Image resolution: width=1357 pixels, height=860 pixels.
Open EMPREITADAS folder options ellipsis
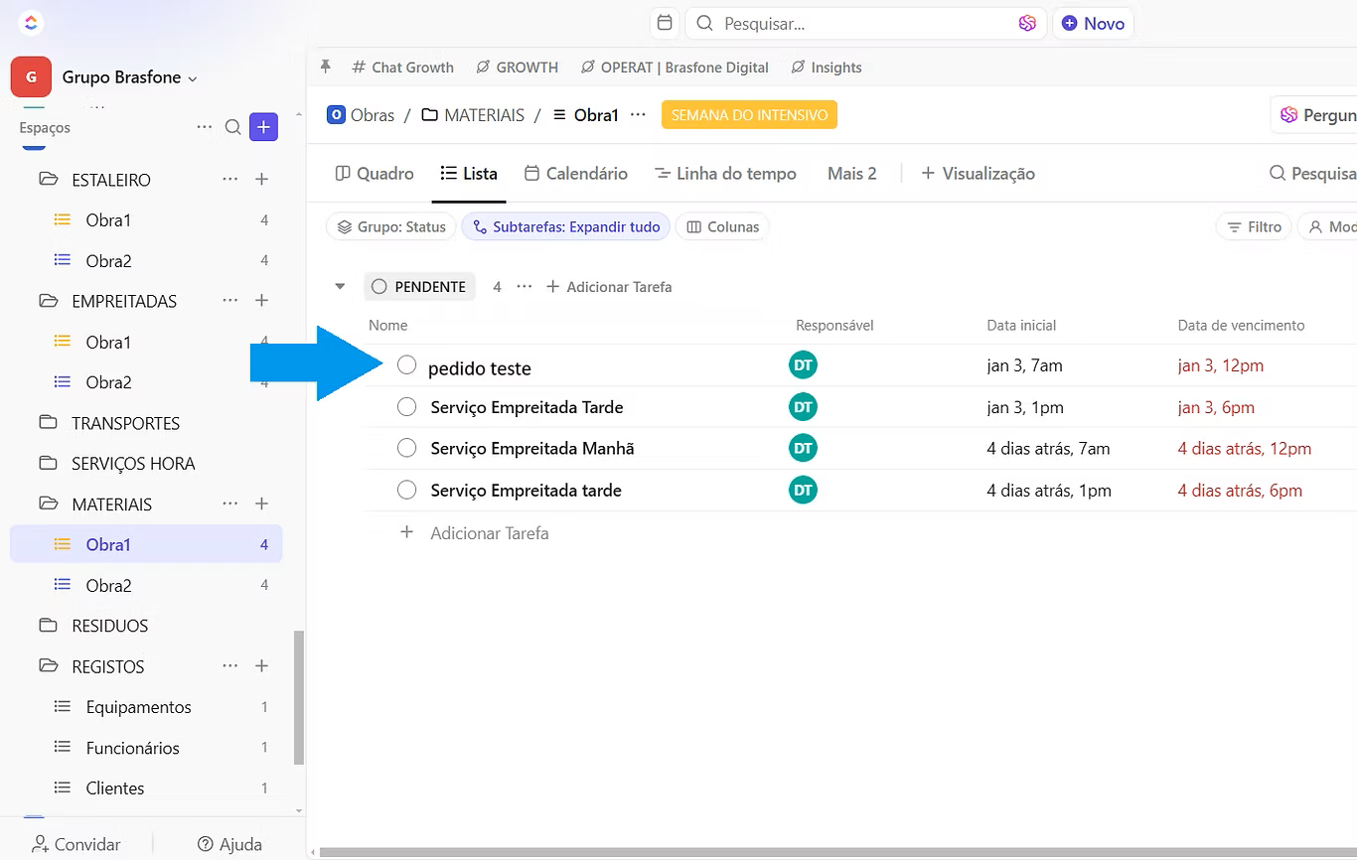(x=230, y=301)
